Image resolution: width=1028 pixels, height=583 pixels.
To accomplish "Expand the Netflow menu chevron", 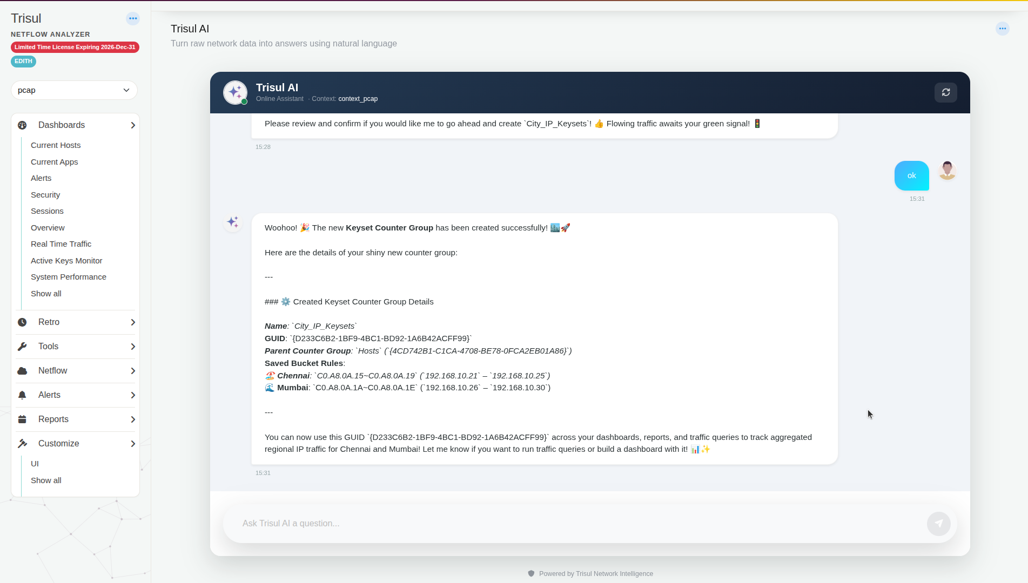I will pos(133,371).
